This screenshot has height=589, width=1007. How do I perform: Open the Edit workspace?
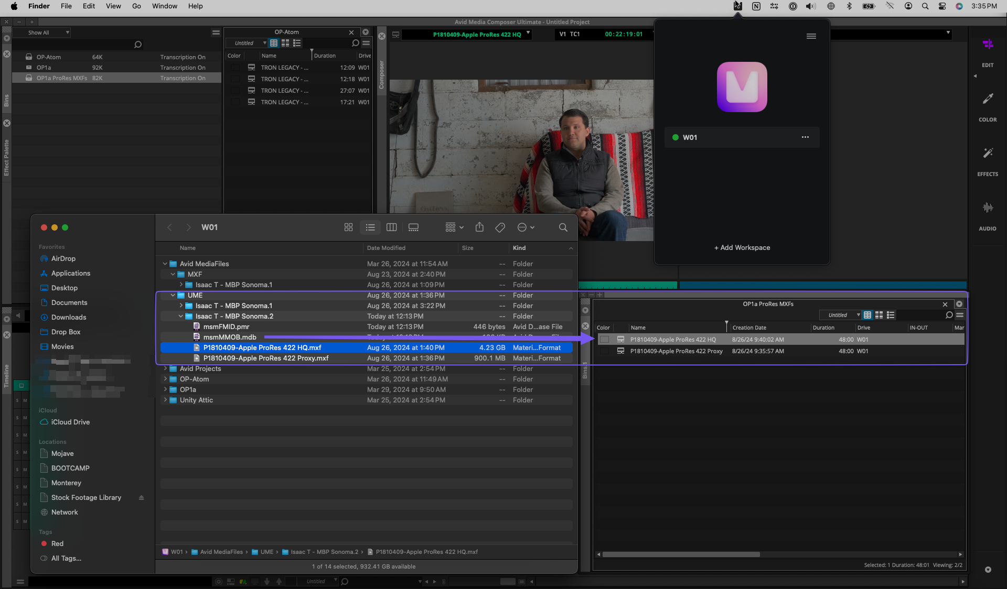[x=988, y=52]
